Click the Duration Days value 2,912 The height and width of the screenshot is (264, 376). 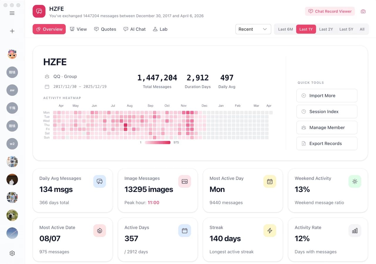[x=198, y=78]
